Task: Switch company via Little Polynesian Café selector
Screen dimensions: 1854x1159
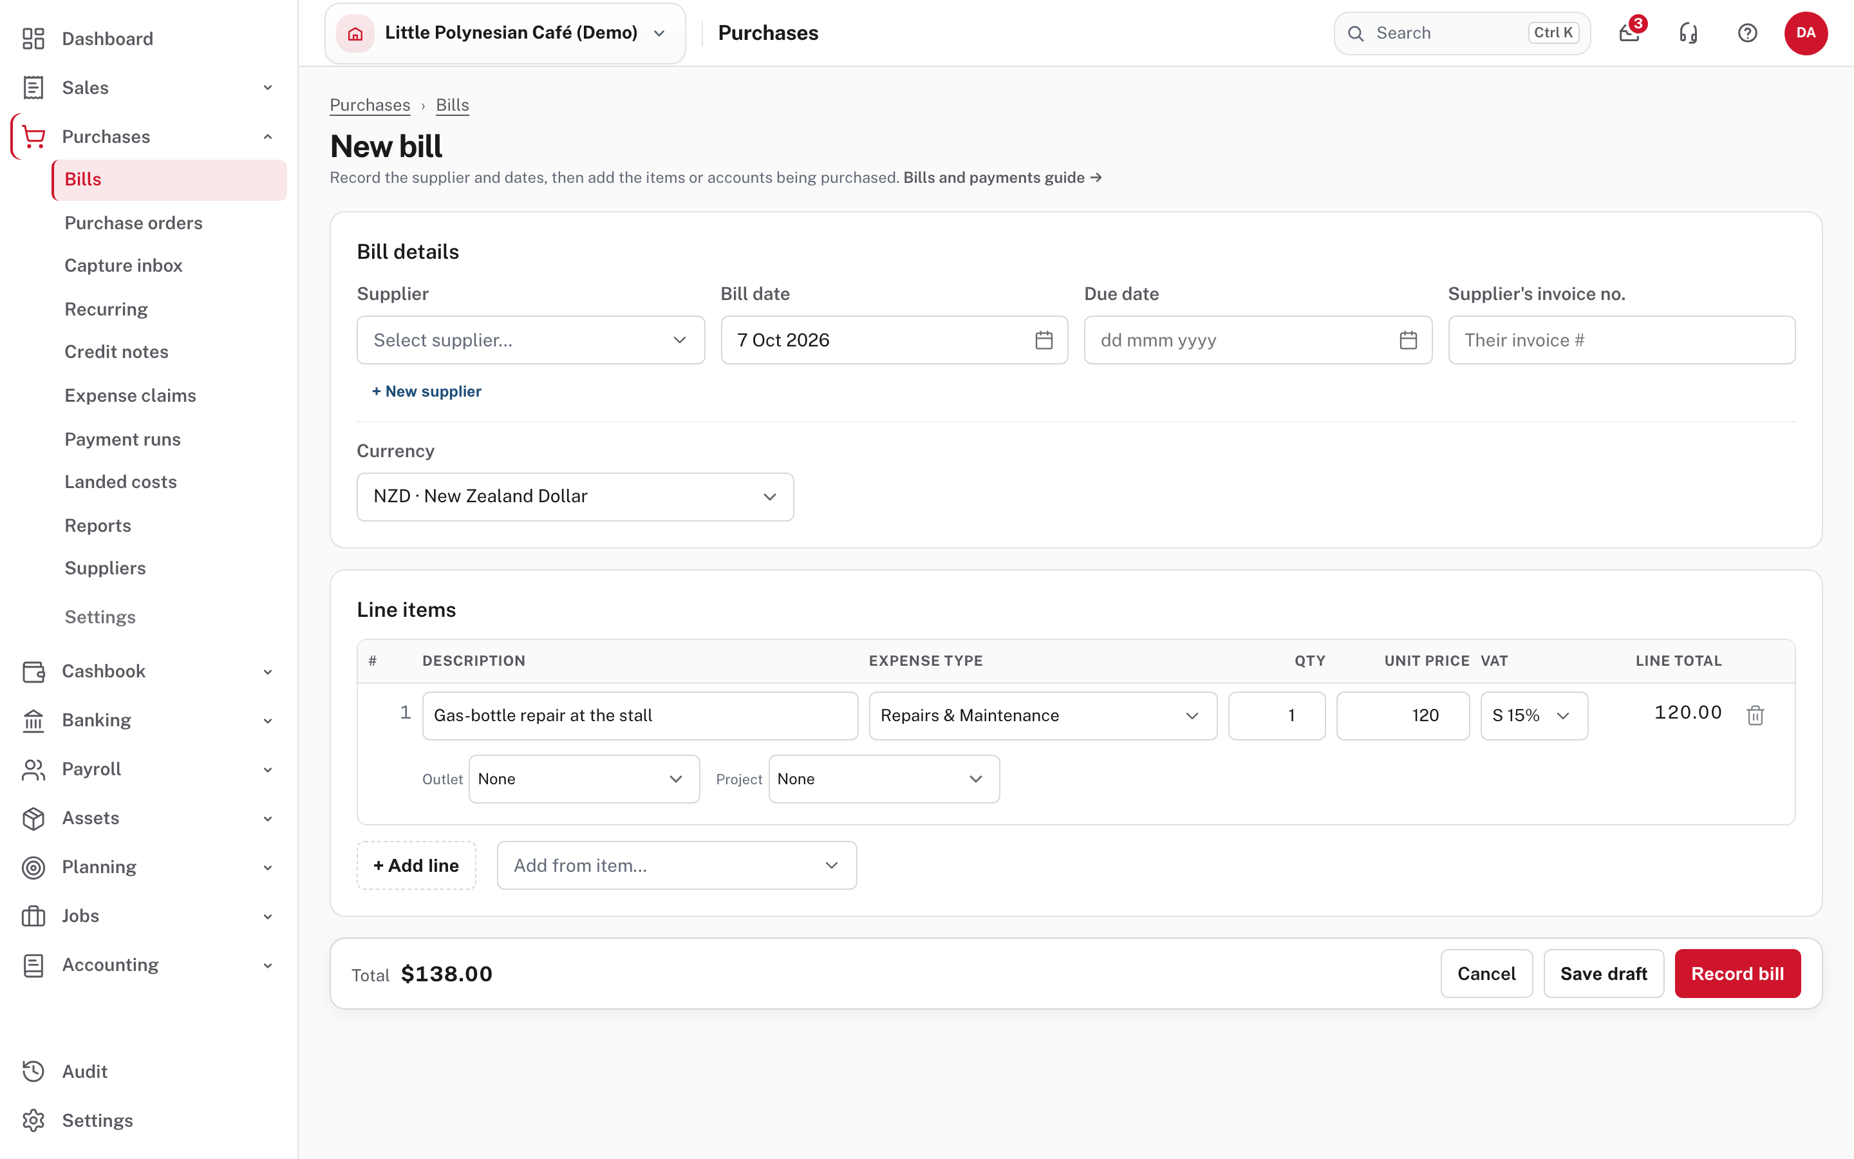Action: click(x=505, y=33)
